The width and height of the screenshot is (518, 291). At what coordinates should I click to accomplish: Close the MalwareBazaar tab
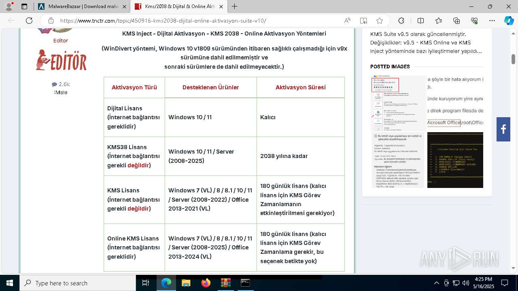coord(125,6)
